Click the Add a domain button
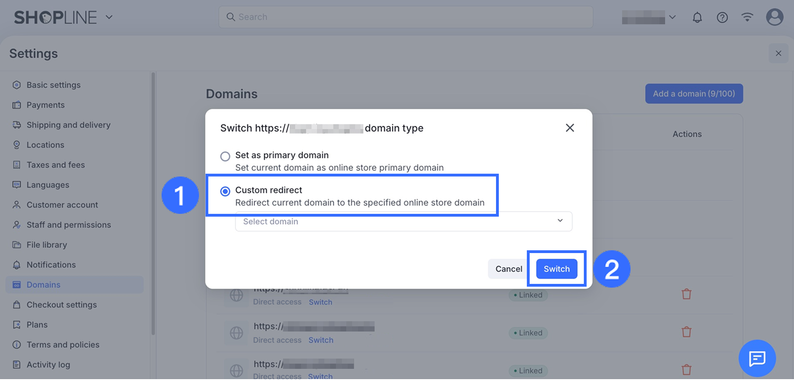Viewport: 794px width, 381px height. [694, 94]
